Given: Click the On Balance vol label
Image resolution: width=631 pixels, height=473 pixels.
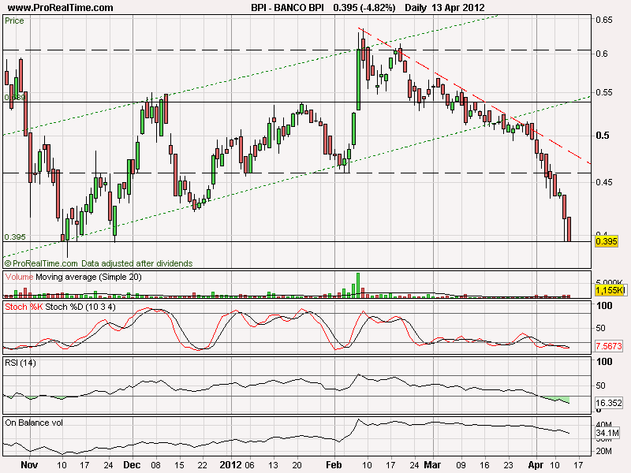Looking at the screenshot, I should click(34, 423).
